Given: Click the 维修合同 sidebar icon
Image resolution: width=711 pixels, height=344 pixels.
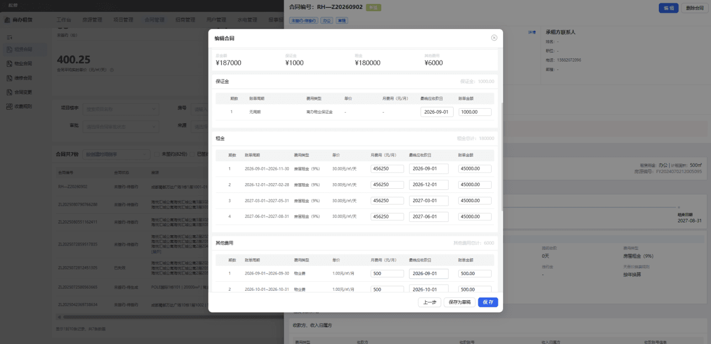Looking at the screenshot, I should click(x=10, y=78).
